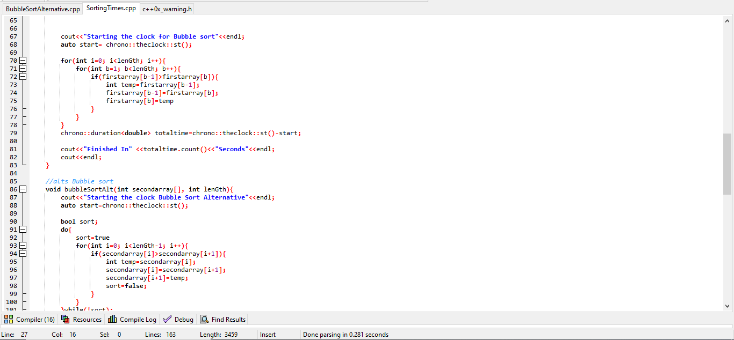Viewport: 734px width, 340px height.
Task: Collapse the do-while block at line 91
Action: 22,229
